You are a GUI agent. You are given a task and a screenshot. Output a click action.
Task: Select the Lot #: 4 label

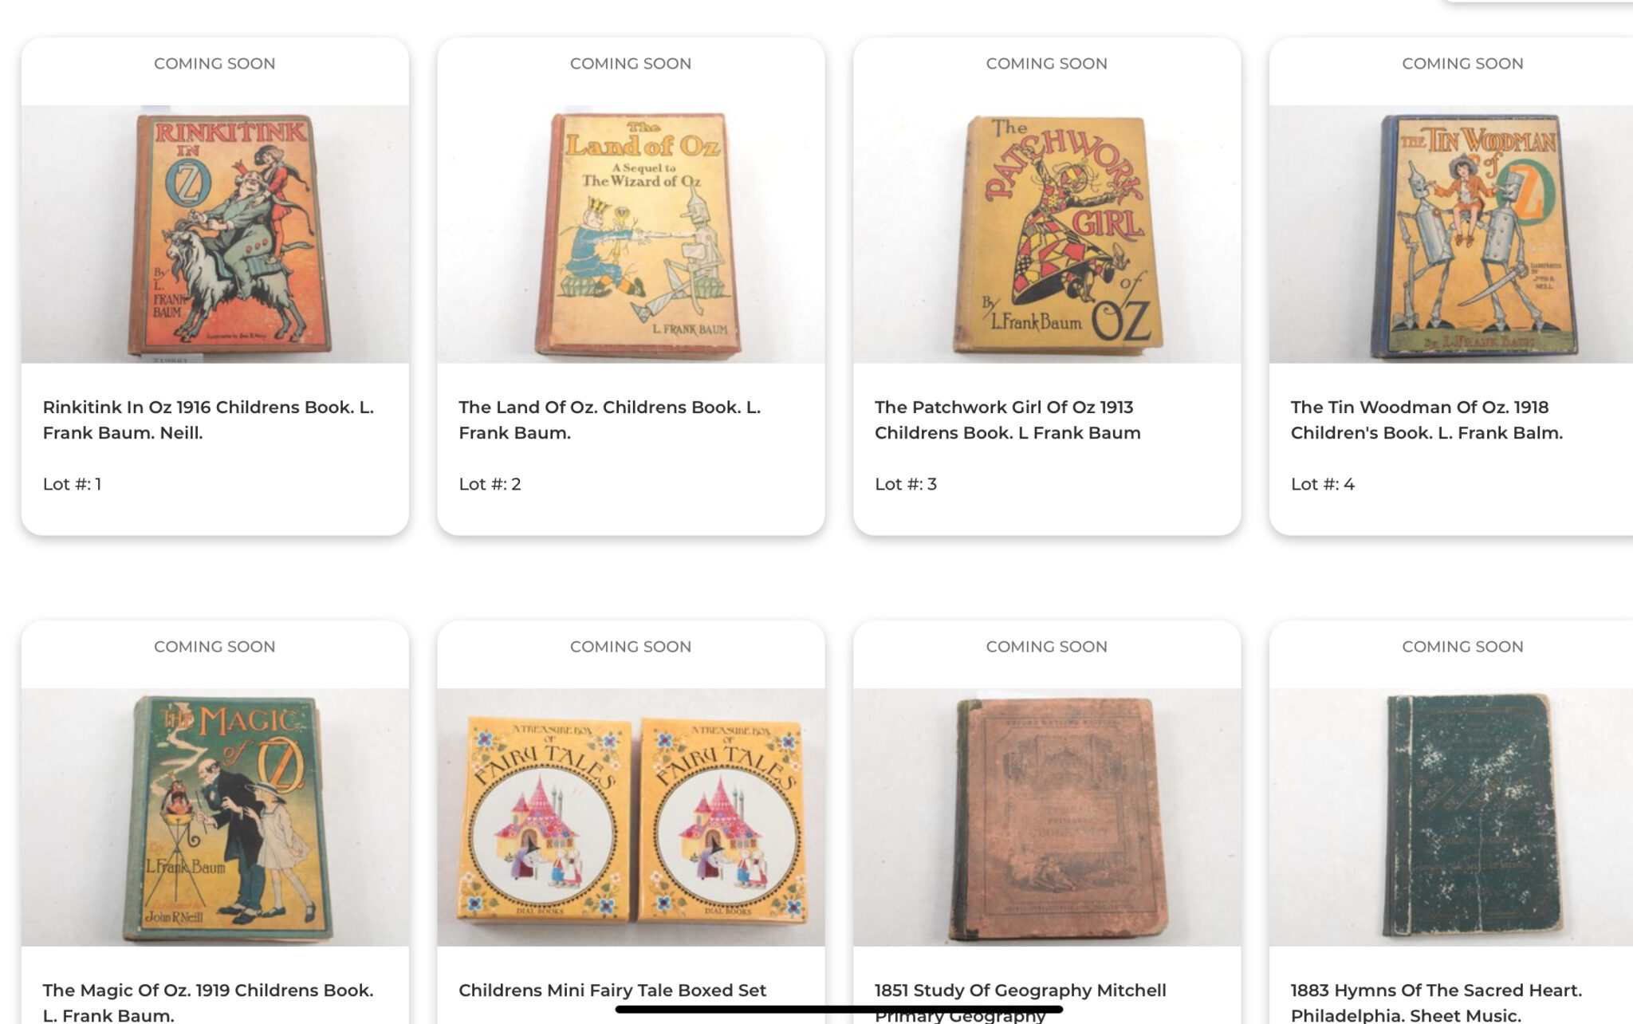[x=1323, y=484]
